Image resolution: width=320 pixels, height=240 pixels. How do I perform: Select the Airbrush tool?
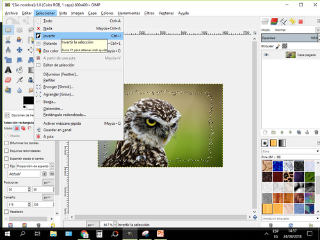pyautogui.click(x=20, y=80)
